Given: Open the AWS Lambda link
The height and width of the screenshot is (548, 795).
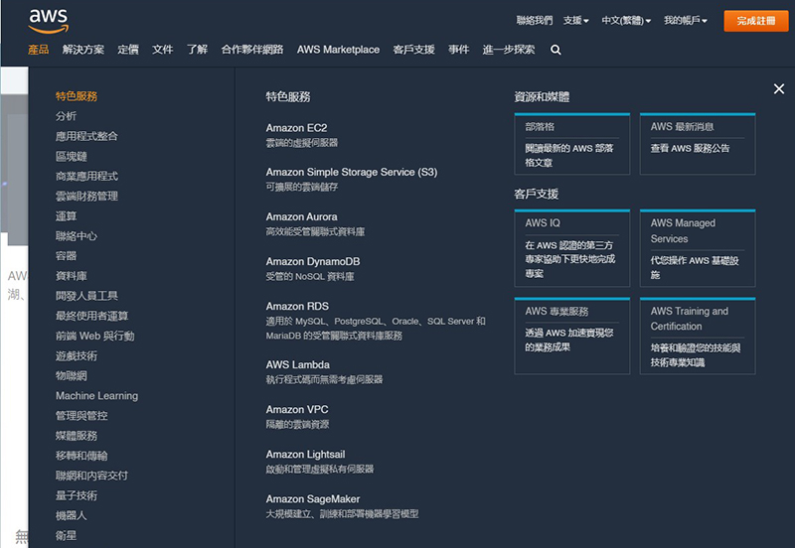Looking at the screenshot, I should (297, 364).
